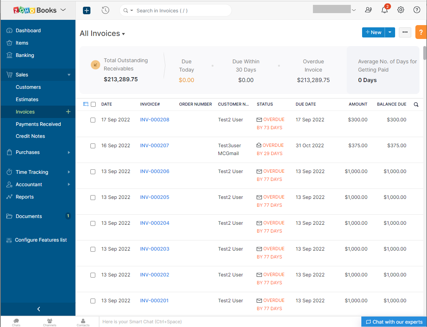Open invoice link INV-000205
The image size is (427, 327).
point(155,197)
